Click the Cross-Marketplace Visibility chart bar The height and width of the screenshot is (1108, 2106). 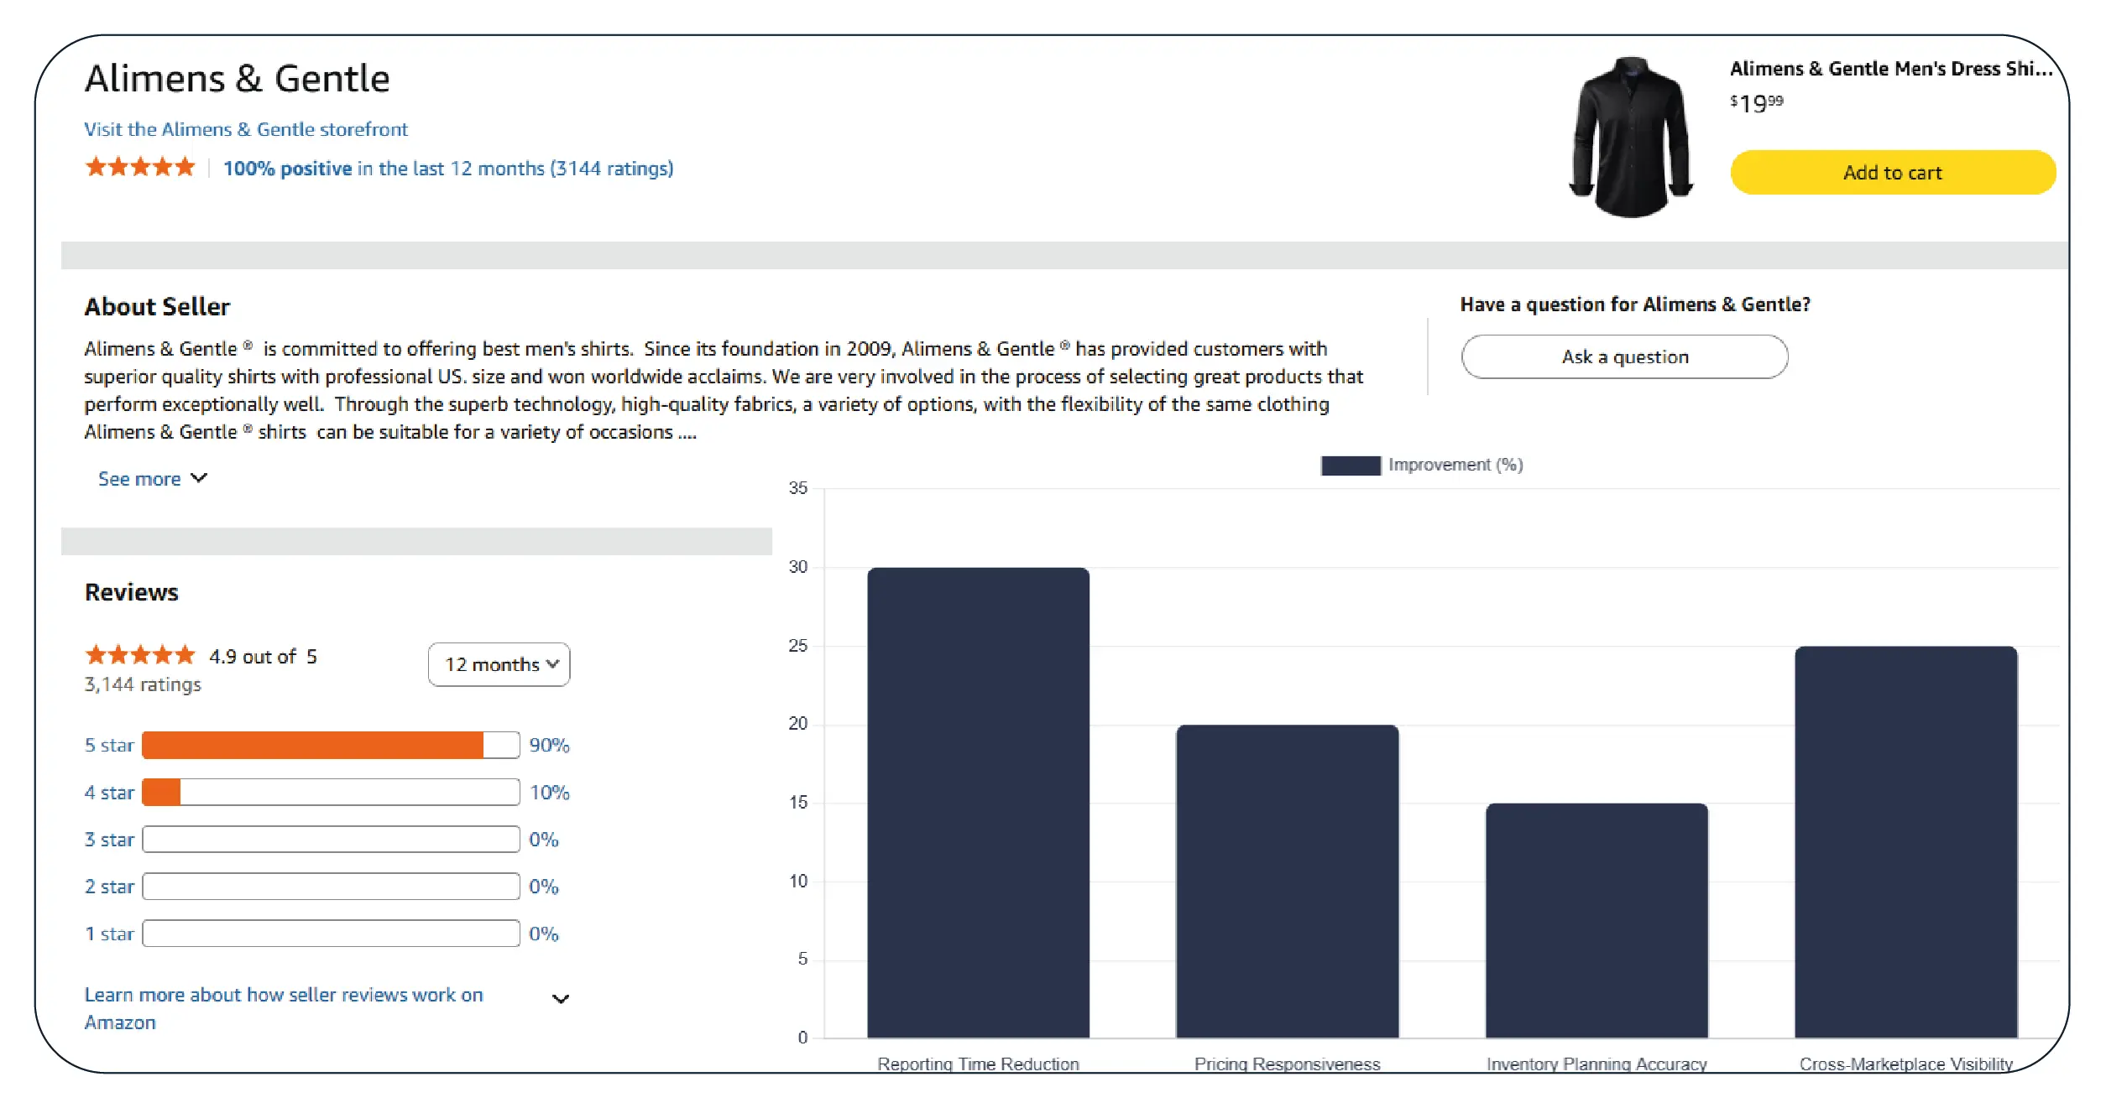point(1905,841)
